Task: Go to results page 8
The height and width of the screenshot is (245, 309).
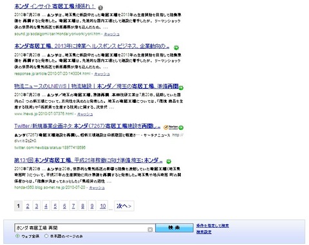Action: [82, 206]
